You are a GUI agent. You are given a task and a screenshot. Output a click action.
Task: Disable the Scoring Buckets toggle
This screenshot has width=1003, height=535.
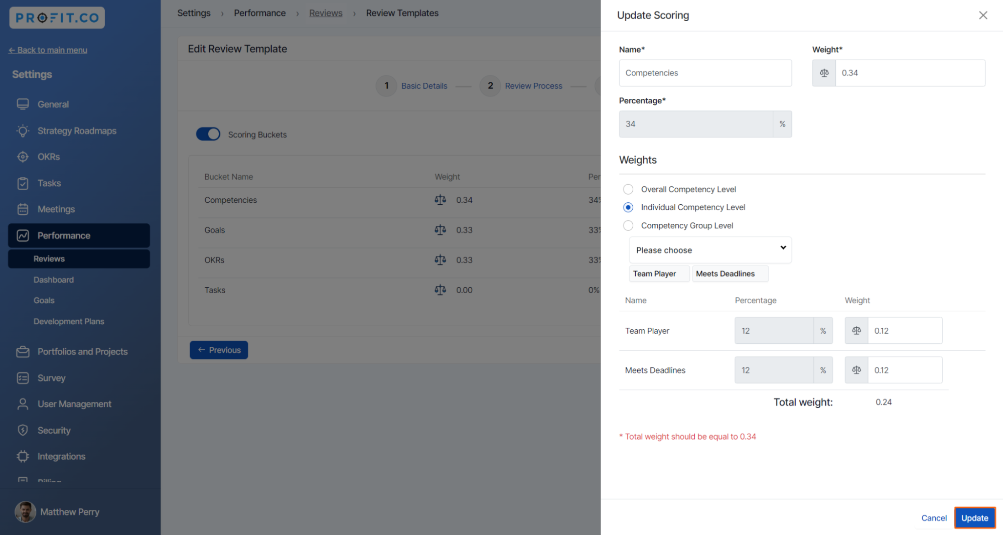tap(208, 135)
